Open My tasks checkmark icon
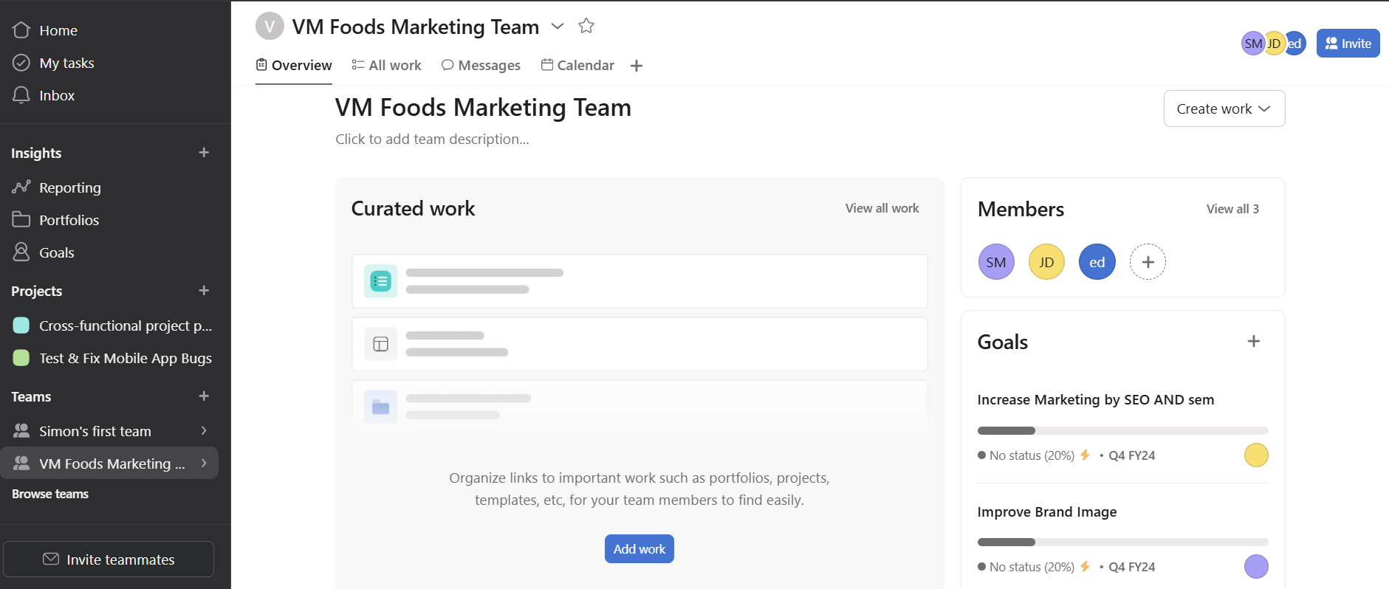 tap(21, 63)
